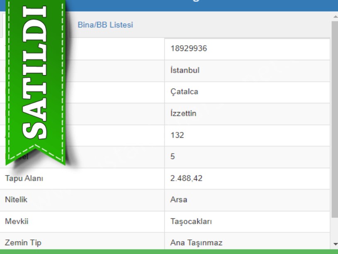Click the scrollbar up arrow
This screenshot has width=338, height=254.
pos(335,17)
